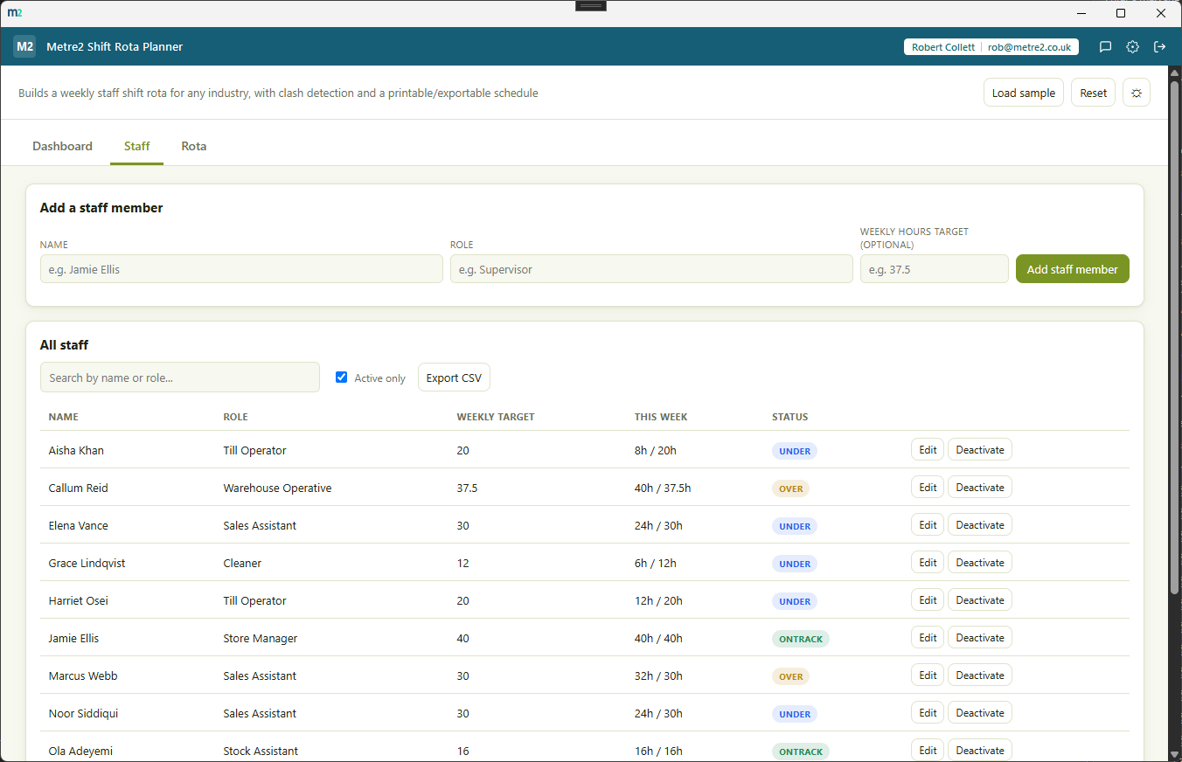Image resolution: width=1182 pixels, height=762 pixels.
Task: Deactivate Harriet Osei
Action: point(980,600)
